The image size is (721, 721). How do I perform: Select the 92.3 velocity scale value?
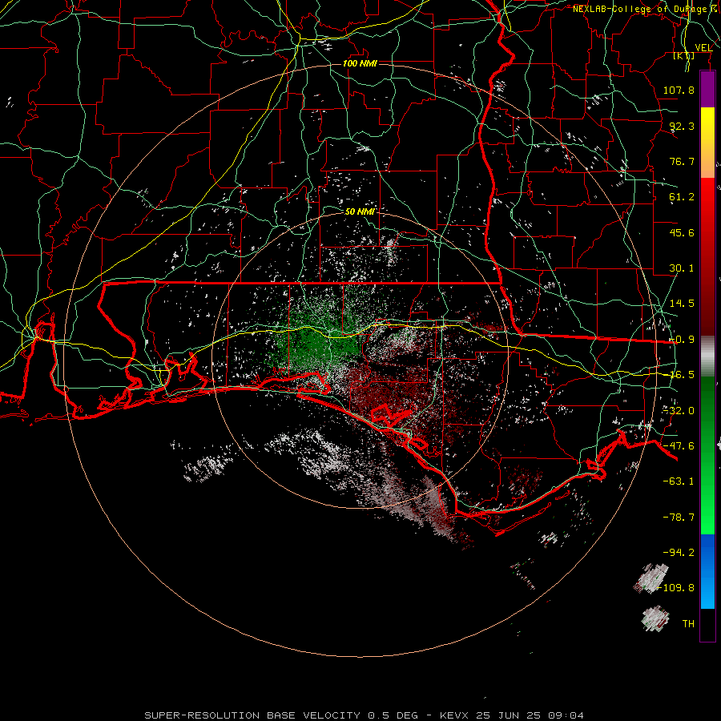point(682,126)
